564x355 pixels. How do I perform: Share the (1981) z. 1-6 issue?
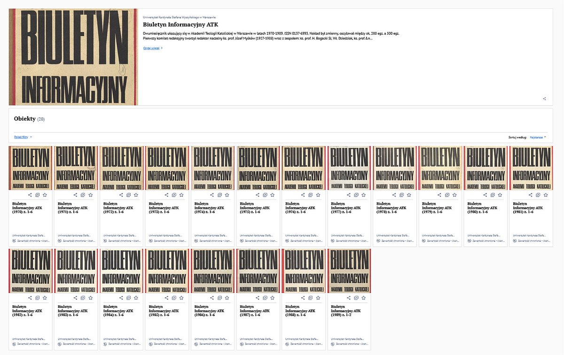click(x=532, y=194)
